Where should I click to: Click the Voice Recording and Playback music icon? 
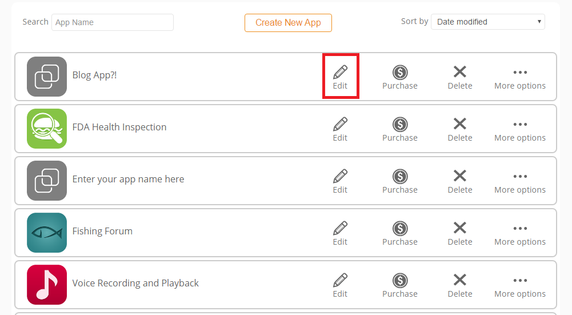47,285
